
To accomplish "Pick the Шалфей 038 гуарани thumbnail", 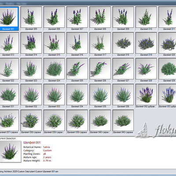I will (31, 120).
